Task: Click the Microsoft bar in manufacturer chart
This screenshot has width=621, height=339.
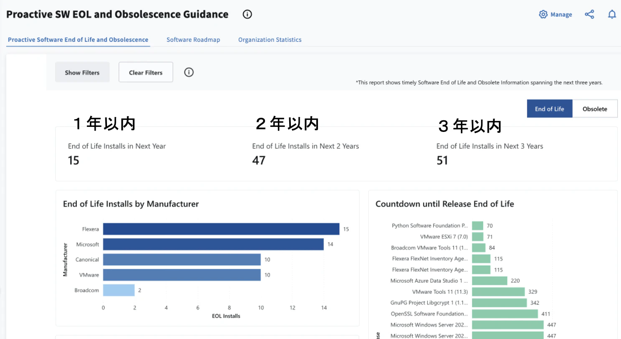Action: (x=214, y=244)
